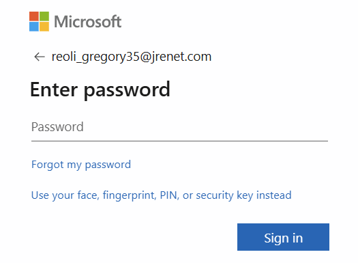Viewport: 358px width, 263px height.
Task: Select the yellow square of the Microsoft logo
Action: pyautogui.click(x=44, y=27)
